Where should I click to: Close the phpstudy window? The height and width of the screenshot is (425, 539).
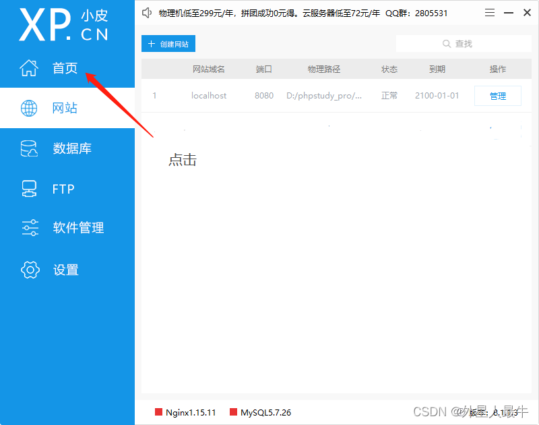pos(527,13)
